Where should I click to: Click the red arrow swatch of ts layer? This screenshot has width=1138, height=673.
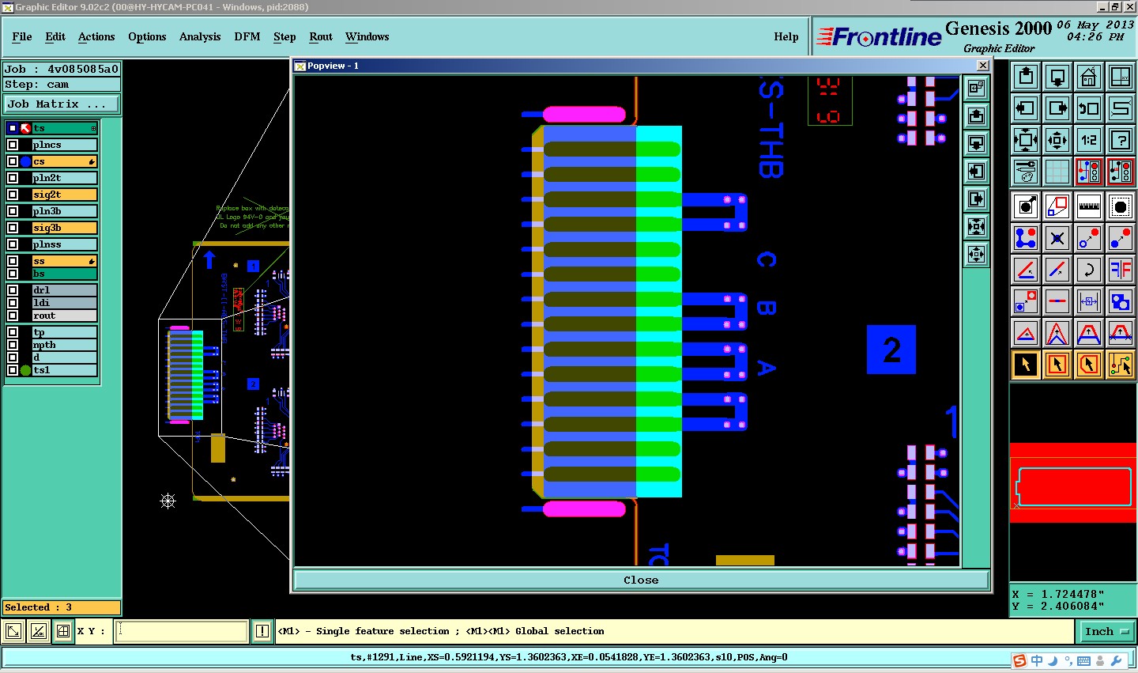click(x=25, y=128)
